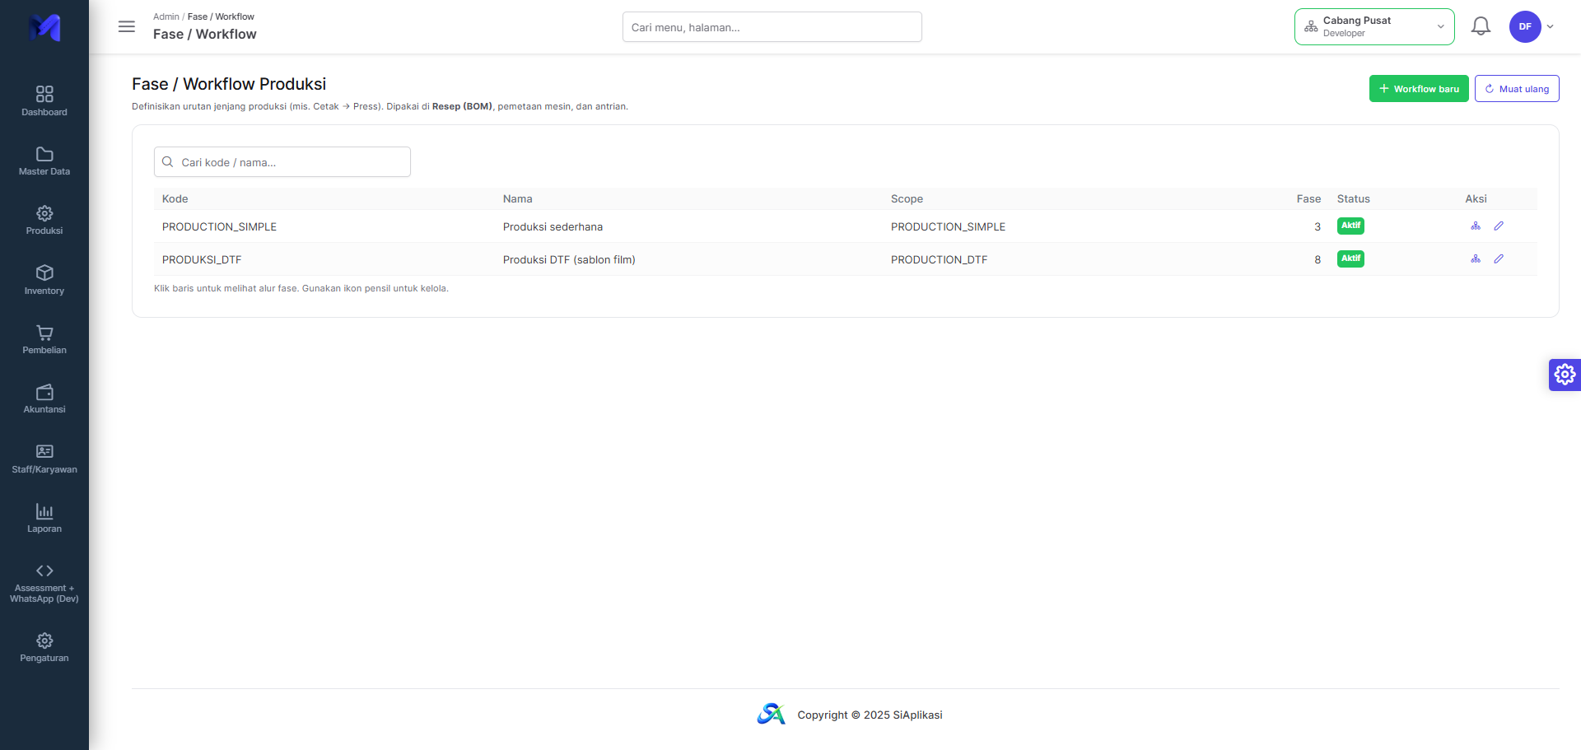The image size is (1581, 750).
Task: Edit PRODUCTION_SIMPLE with pencil icon
Action: pos(1499,226)
